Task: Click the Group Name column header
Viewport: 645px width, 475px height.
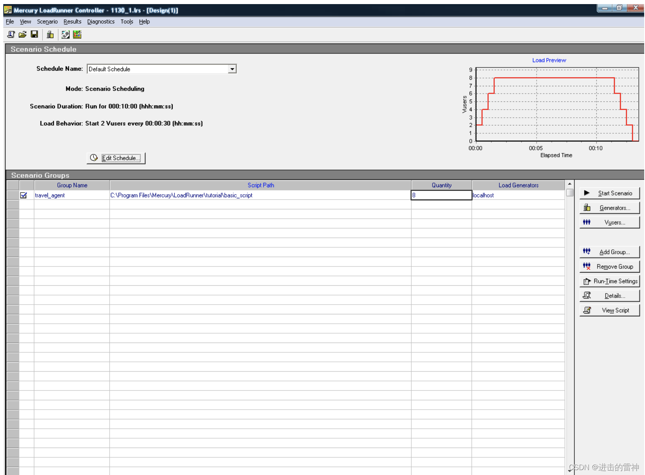Action: click(72, 185)
